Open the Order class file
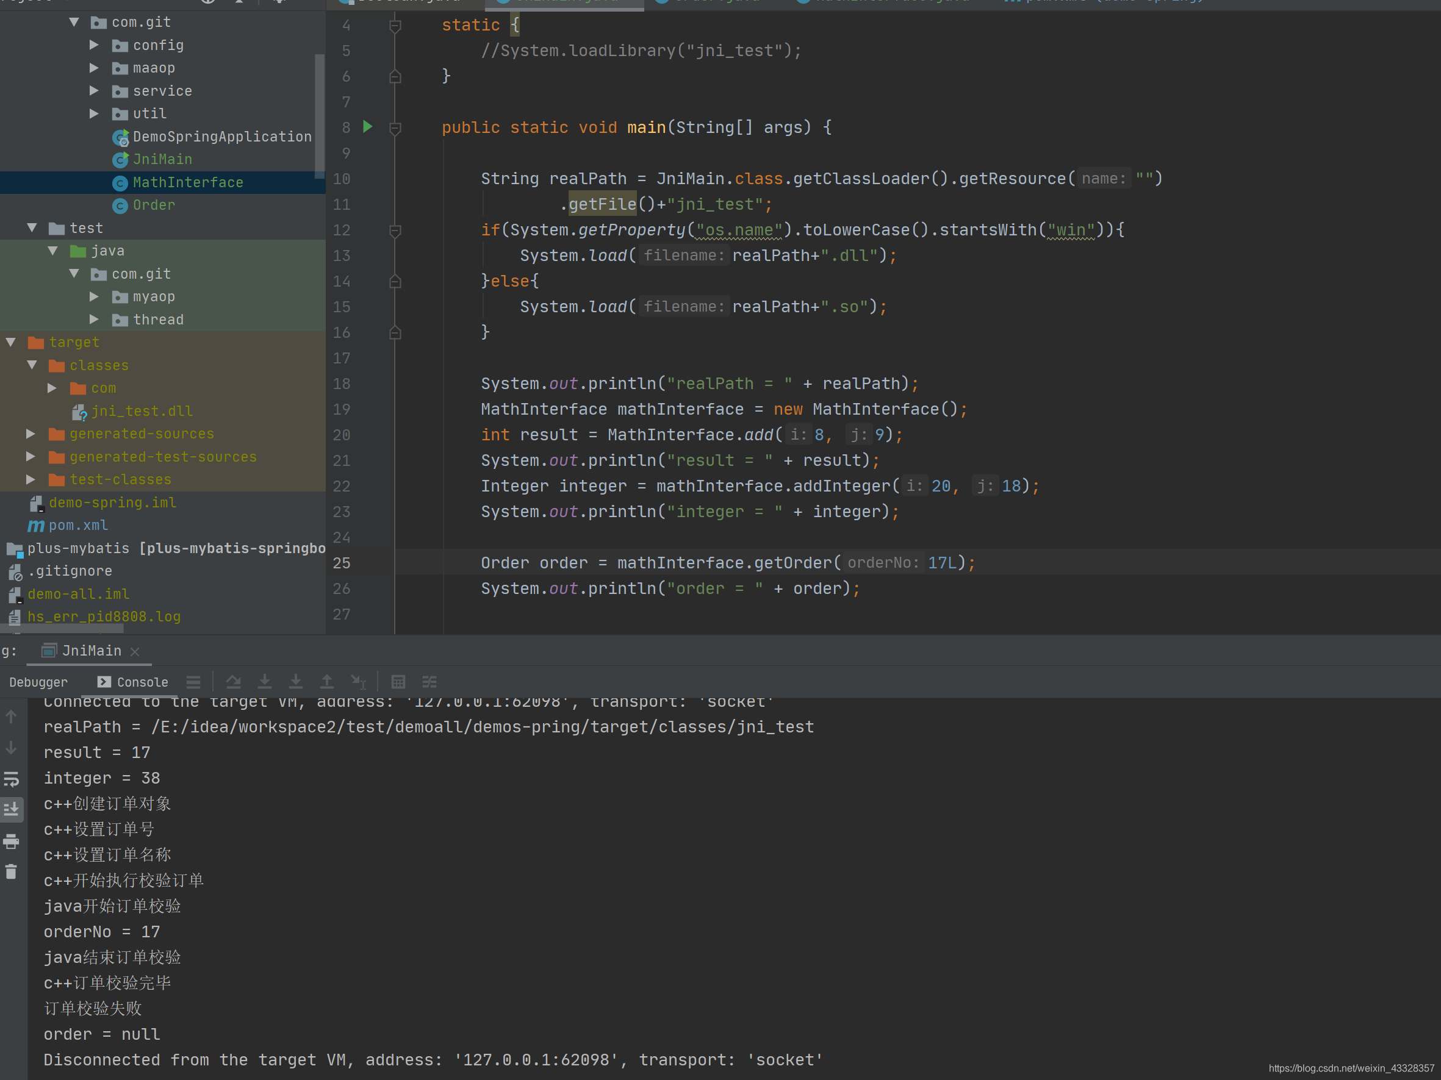The image size is (1441, 1080). point(153,204)
